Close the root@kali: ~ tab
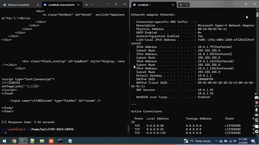Screen dimensions: 259x145 click(173, 5)
